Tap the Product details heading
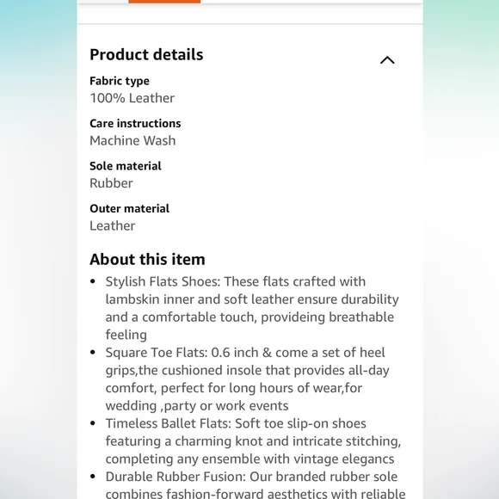The width and height of the screenshot is (499, 499). (x=146, y=55)
